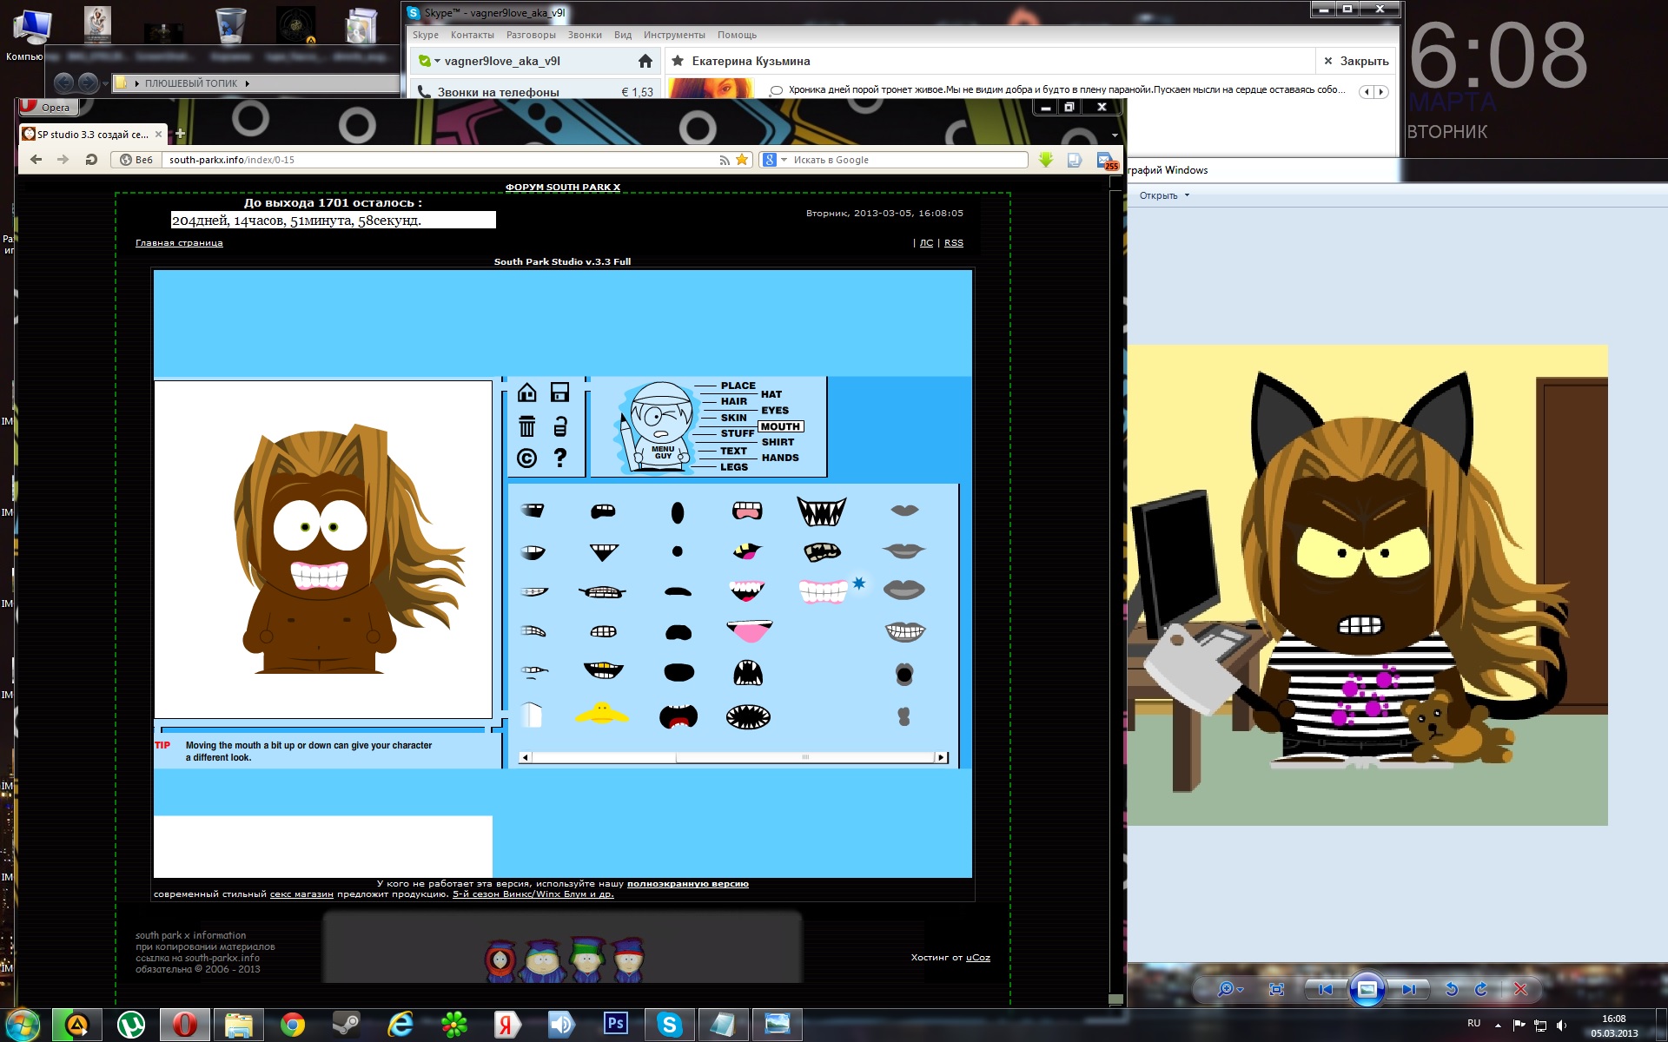Click the trash can delete icon

click(x=526, y=426)
